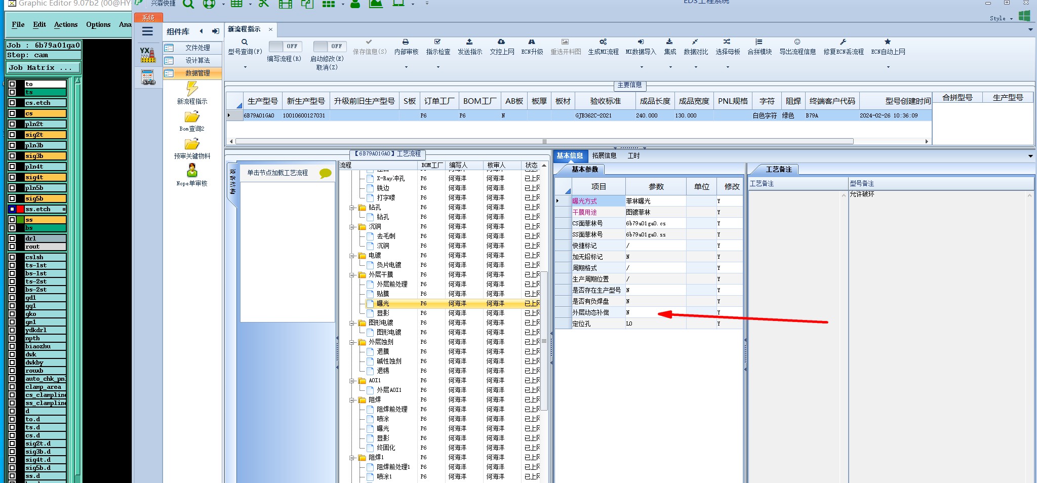Image resolution: width=1037 pixels, height=483 pixels.
Task: Check the box for layer npth
Action: coord(12,338)
